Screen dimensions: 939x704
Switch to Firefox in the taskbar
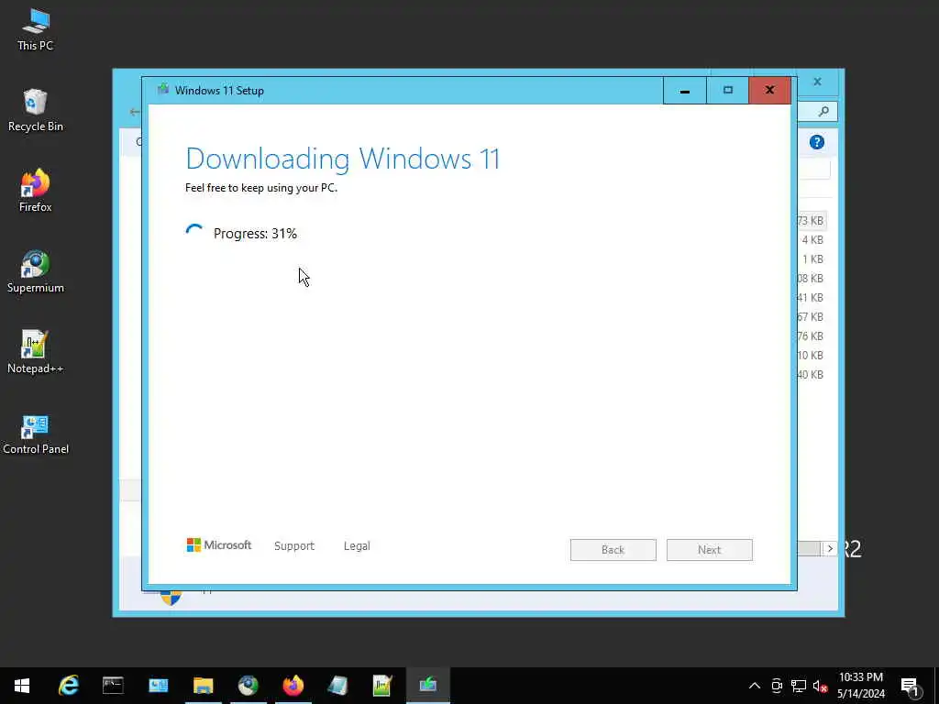click(x=293, y=686)
